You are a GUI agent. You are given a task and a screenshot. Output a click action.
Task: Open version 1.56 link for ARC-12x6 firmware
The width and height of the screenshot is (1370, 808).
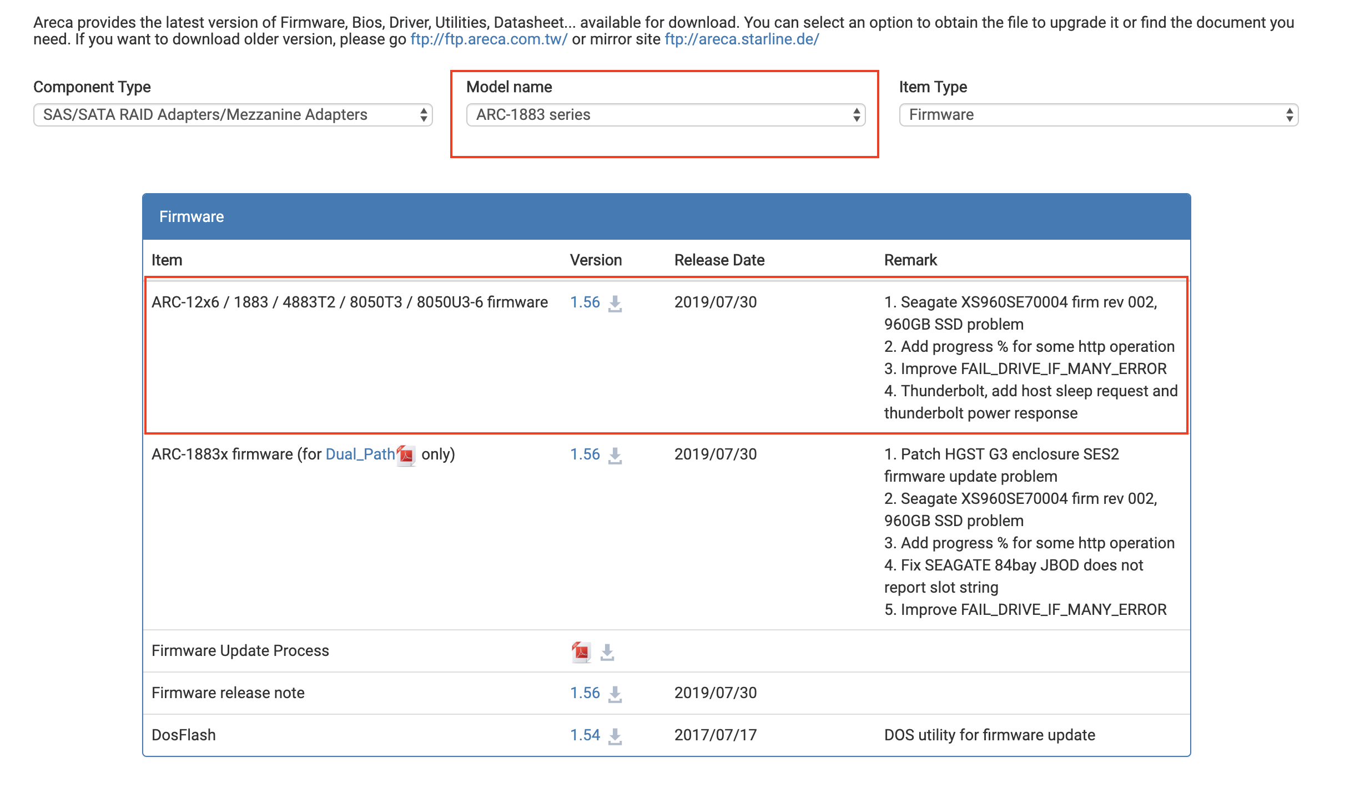(585, 302)
